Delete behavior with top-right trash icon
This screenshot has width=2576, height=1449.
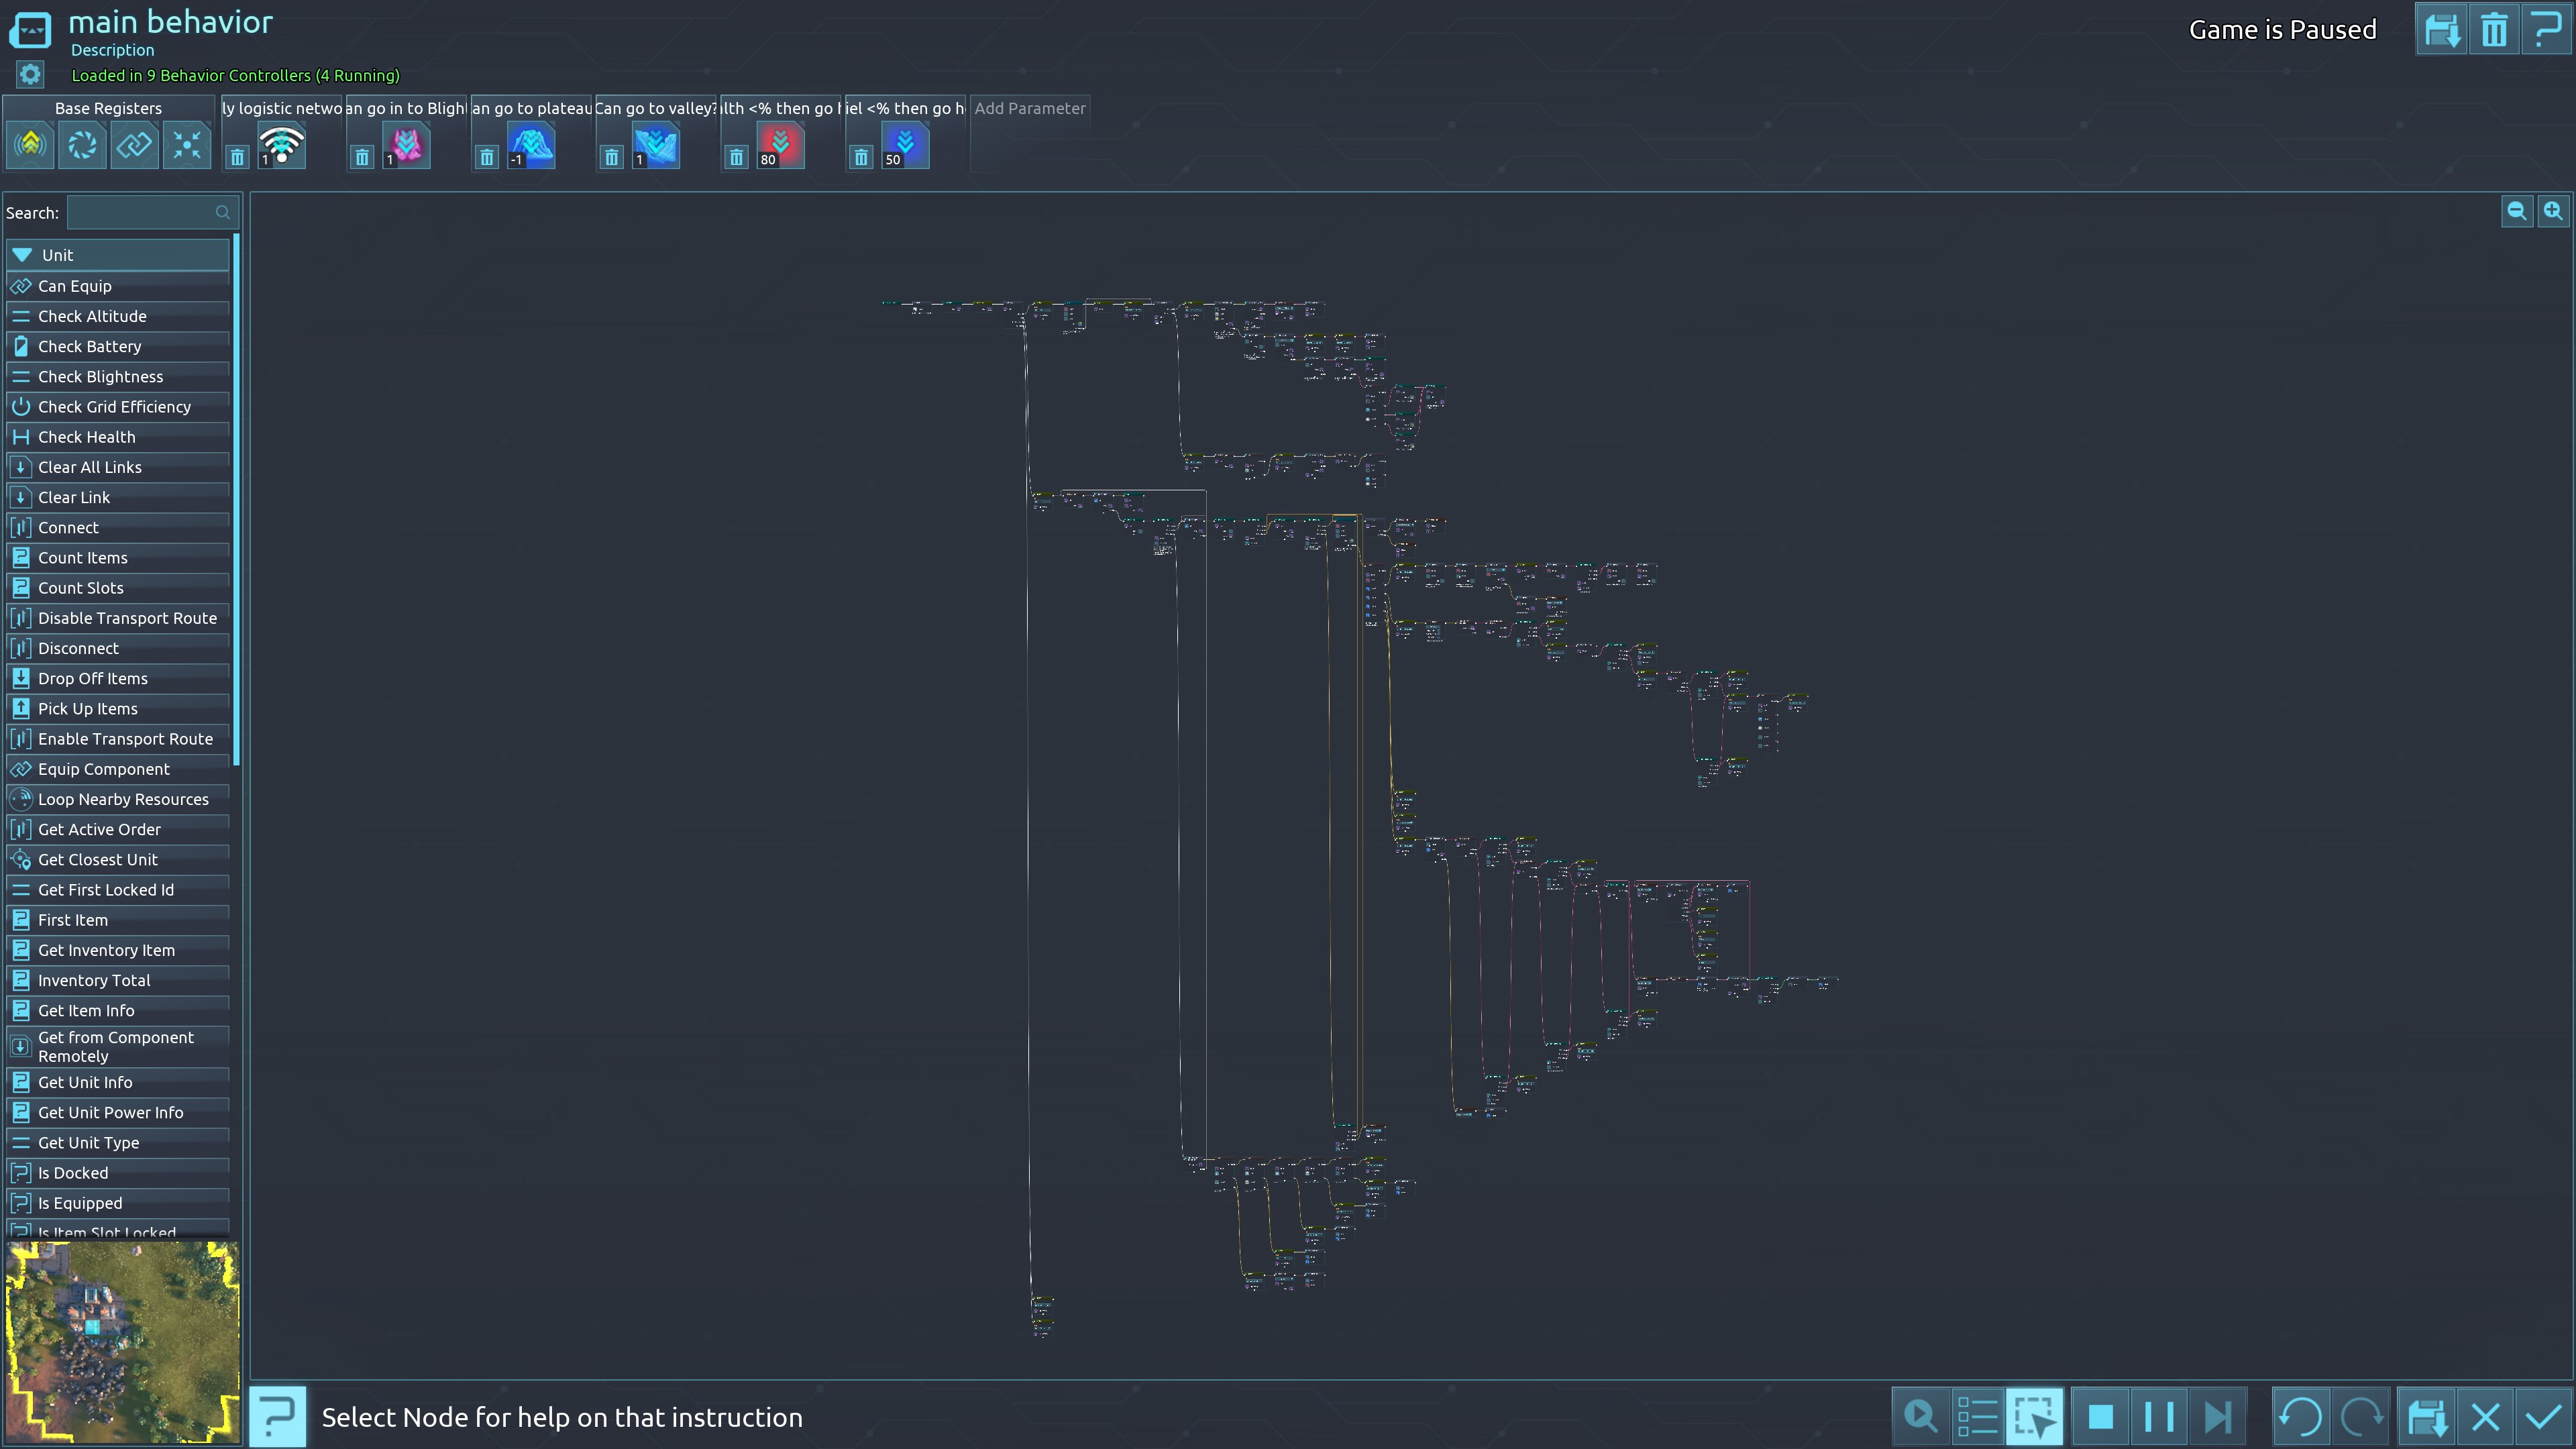click(2493, 30)
